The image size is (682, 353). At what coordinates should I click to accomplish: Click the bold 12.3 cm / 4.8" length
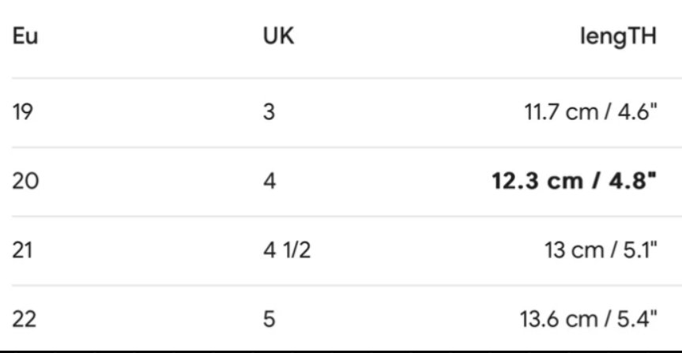pos(575,182)
